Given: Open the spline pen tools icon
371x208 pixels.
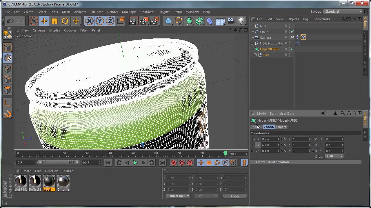Looking at the screenshot, I should 179,21.
